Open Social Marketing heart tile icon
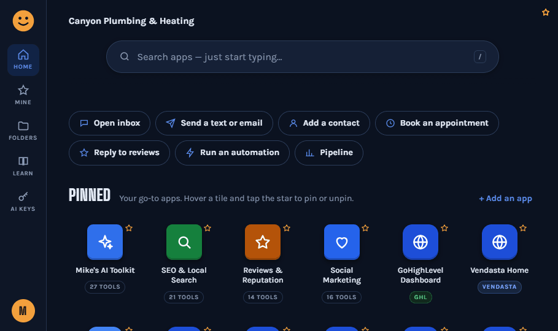Screen dimensions: 558x331 point(342,242)
